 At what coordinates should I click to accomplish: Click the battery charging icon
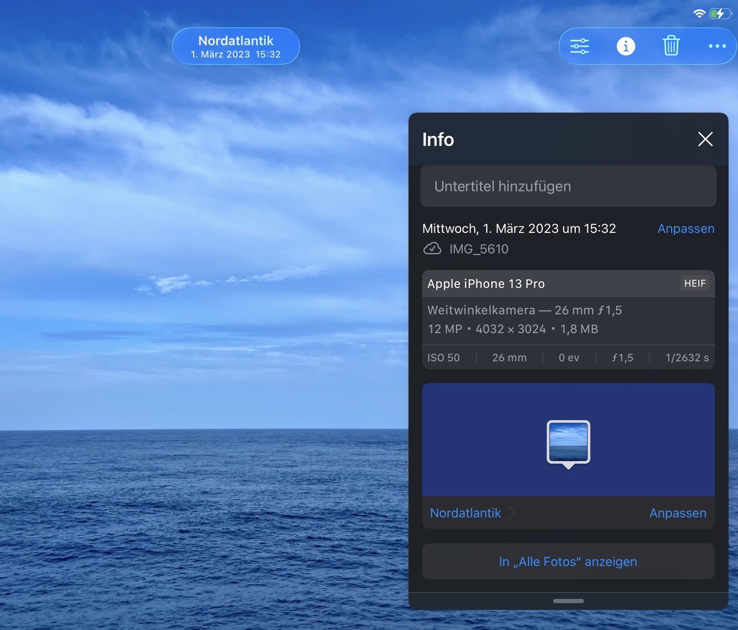[x=720, y=14]
